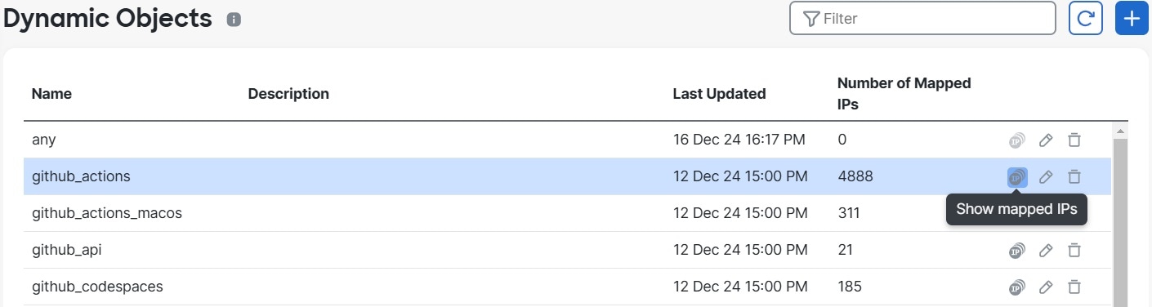Refresh the dynamic objects list

tap(1085, 18)
